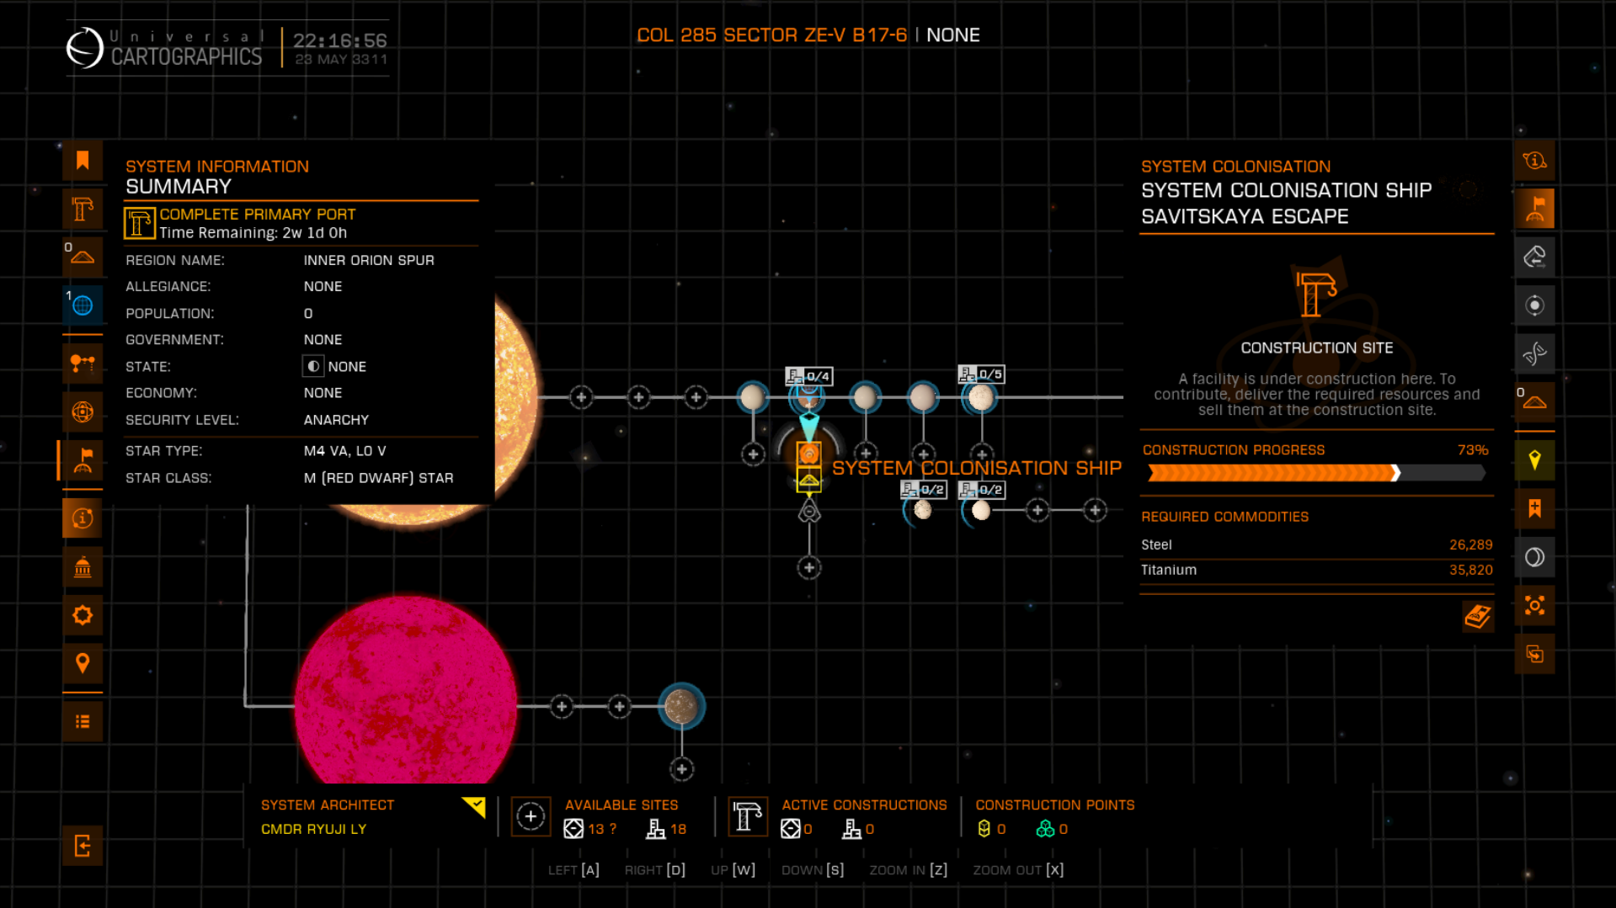Open the colonisation flag tab in the left sidebar
Image resolution: width=1616 pixels, height=908 pixels.
[83, 460]
